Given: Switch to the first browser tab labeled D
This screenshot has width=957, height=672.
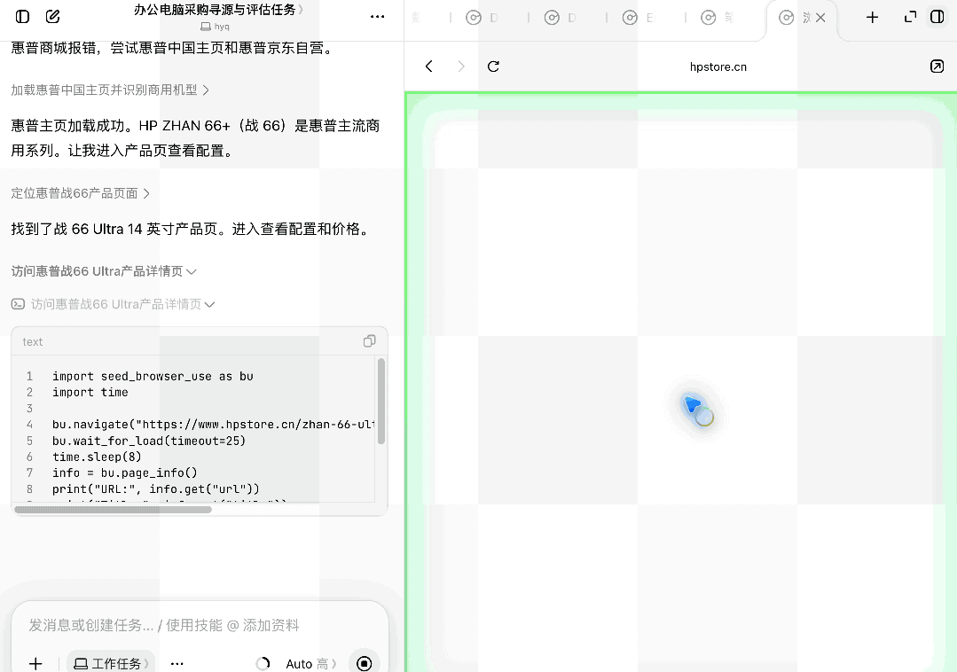Looking at the screenshot, I should [x=482, y=18].
